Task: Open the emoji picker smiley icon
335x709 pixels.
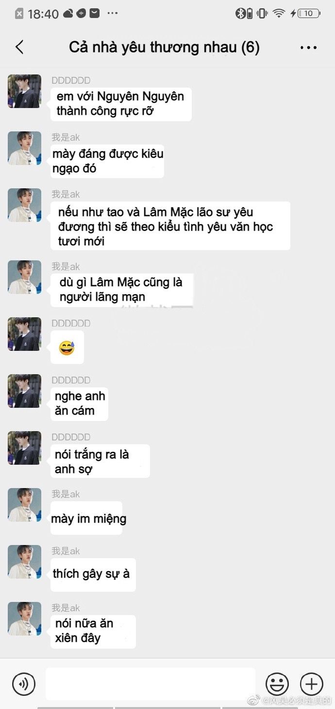Action: (x=277, y=684)
